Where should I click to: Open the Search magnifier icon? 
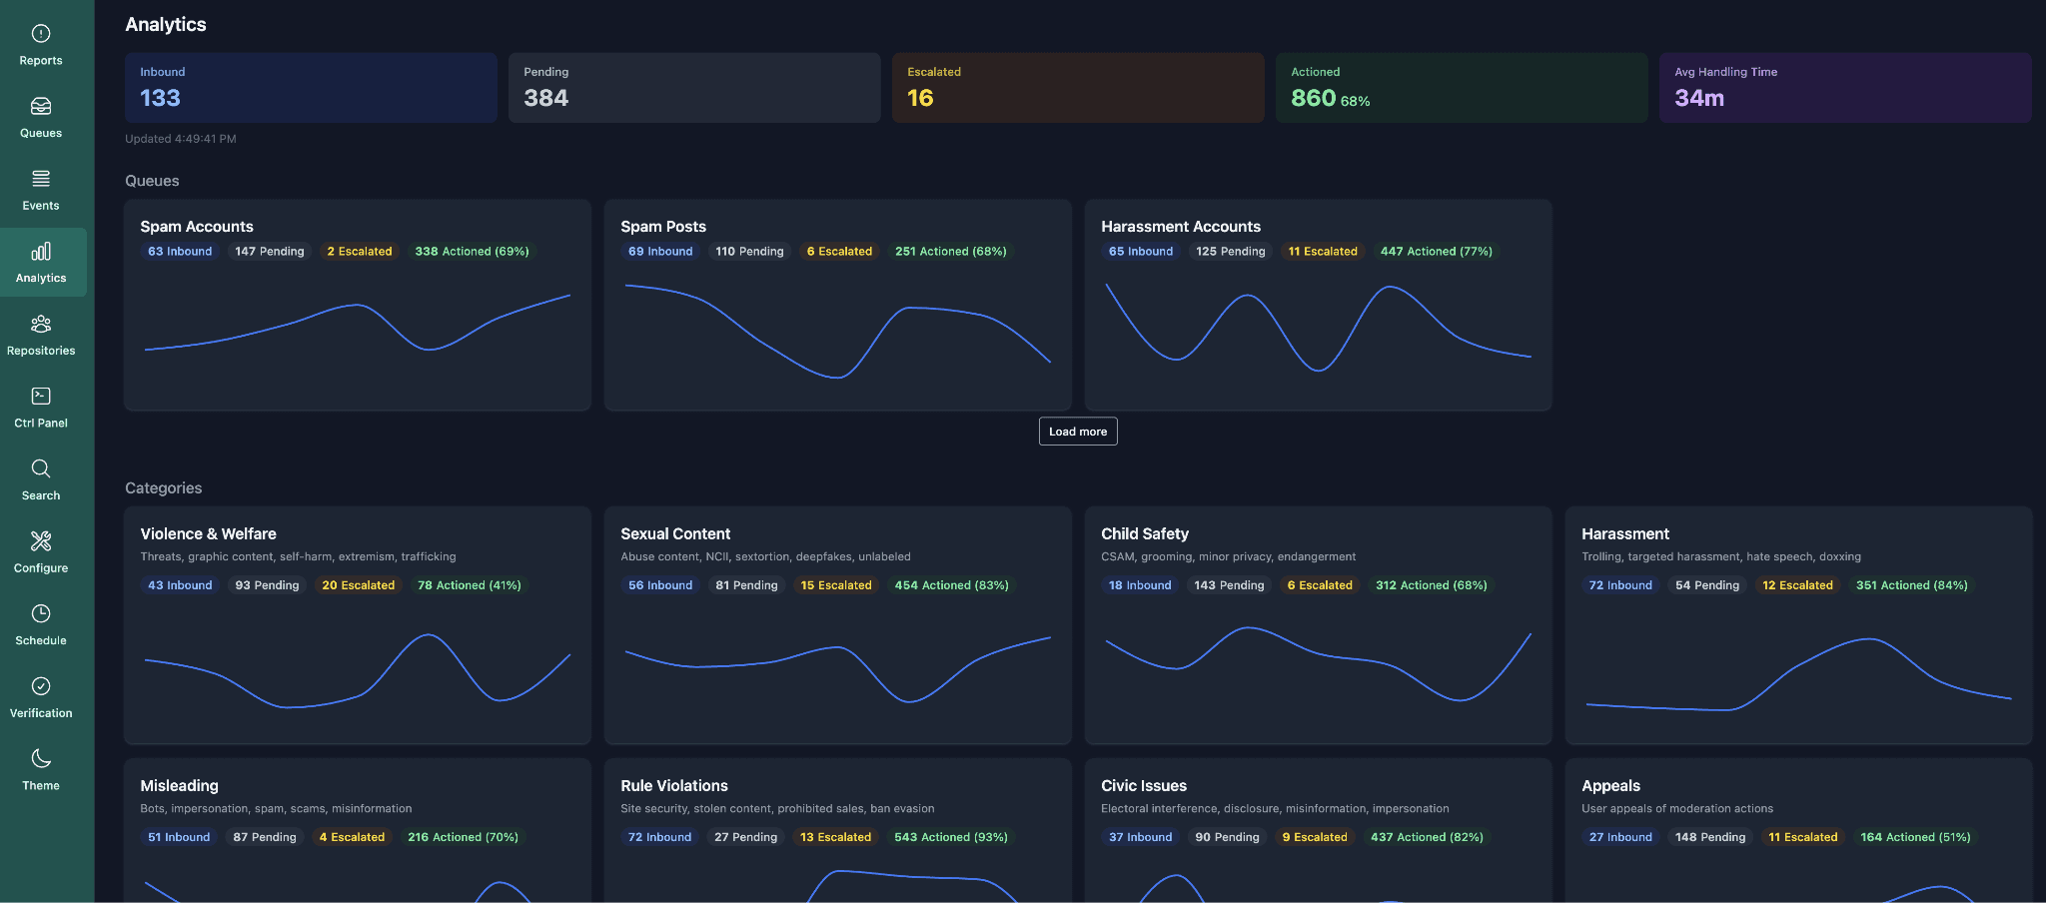pos(41,468)
